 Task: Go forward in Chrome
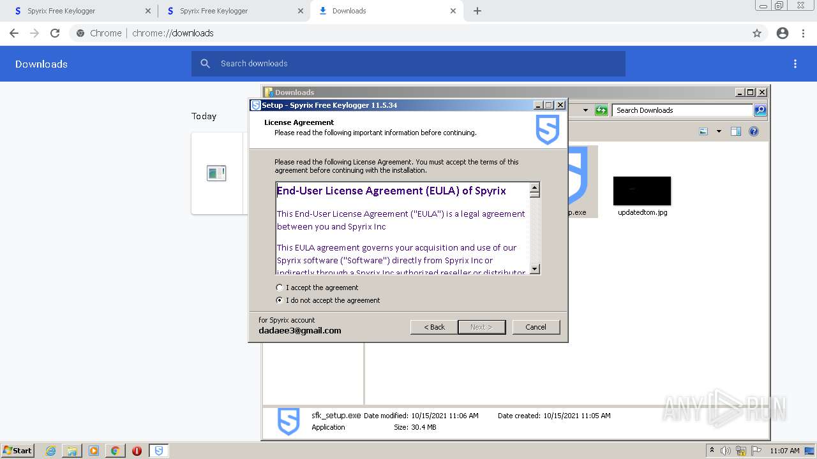(34, 33)
